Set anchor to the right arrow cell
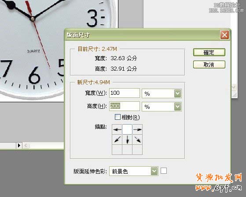Screen dimensions: 246x197 (137, 129)
